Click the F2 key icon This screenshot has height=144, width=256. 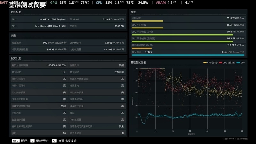(x=54, y=140)
